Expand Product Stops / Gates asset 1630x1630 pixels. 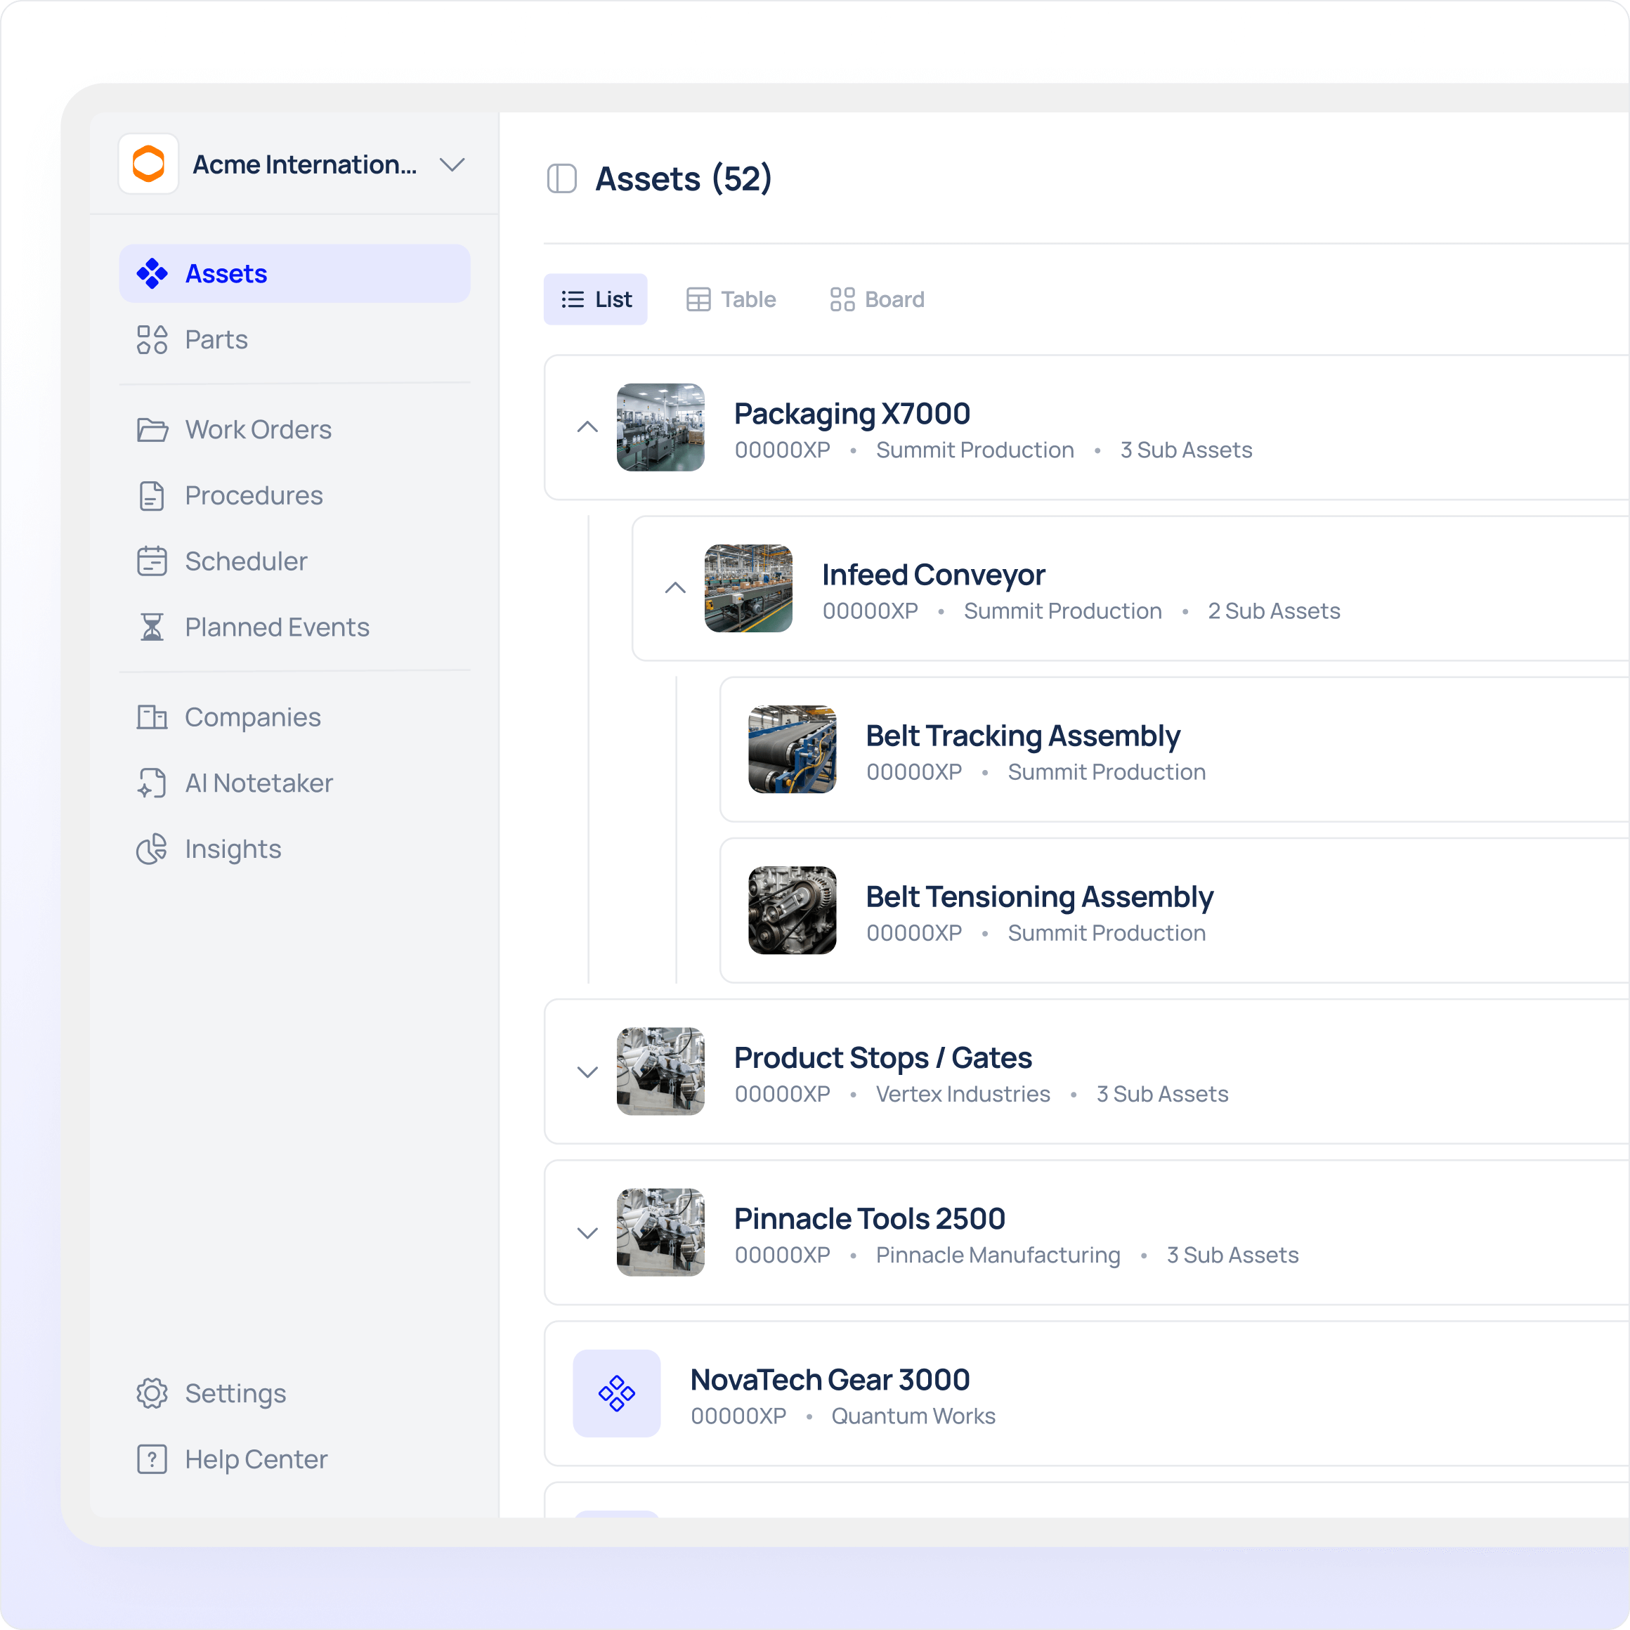[587, 1071]
